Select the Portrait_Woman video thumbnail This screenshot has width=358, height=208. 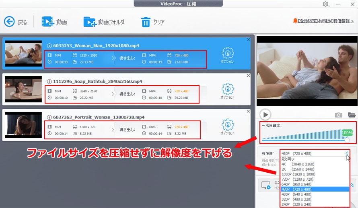click(x=23, y=125)
